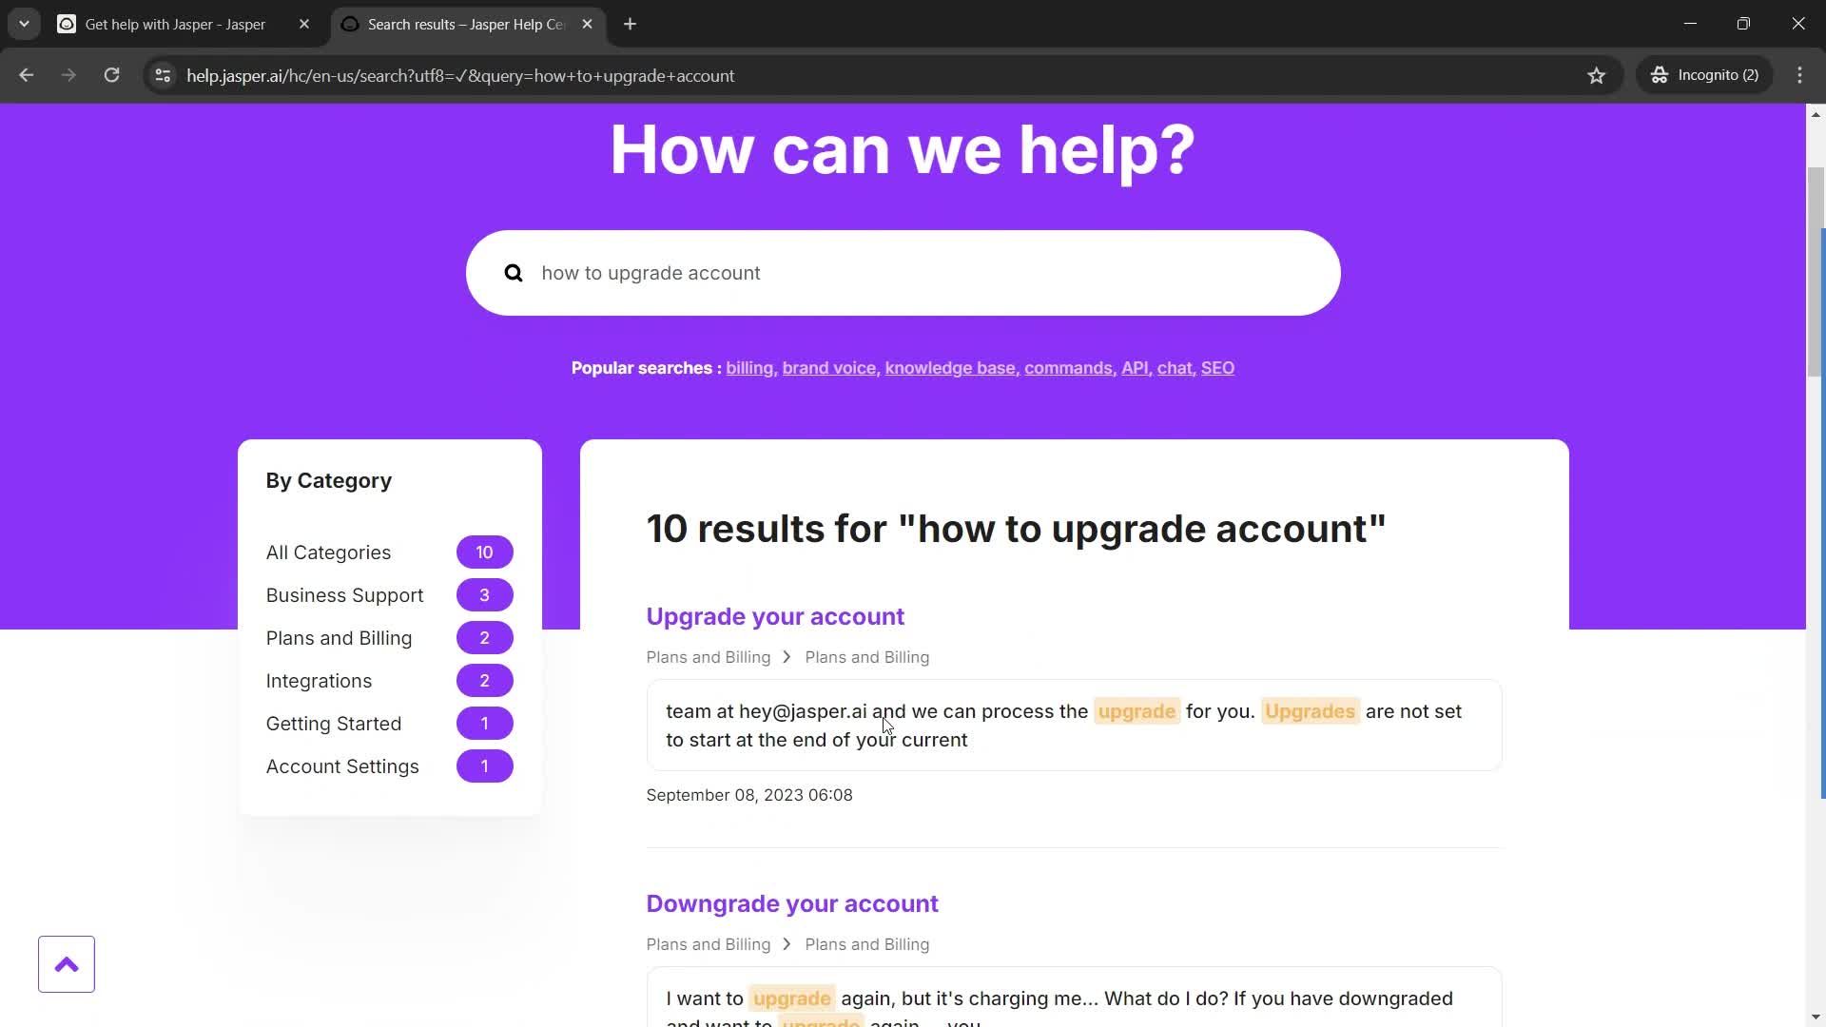Click the reload page icon

(x=111, y=75)
